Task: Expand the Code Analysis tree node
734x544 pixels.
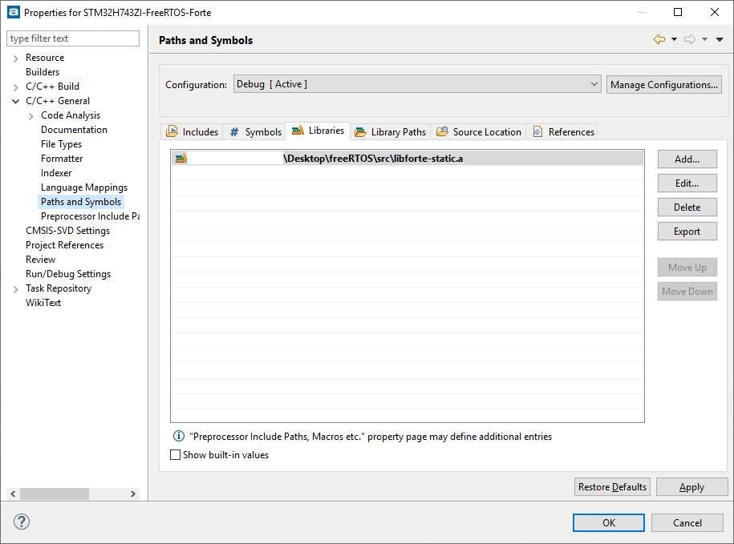Action: tap(31, 116)
